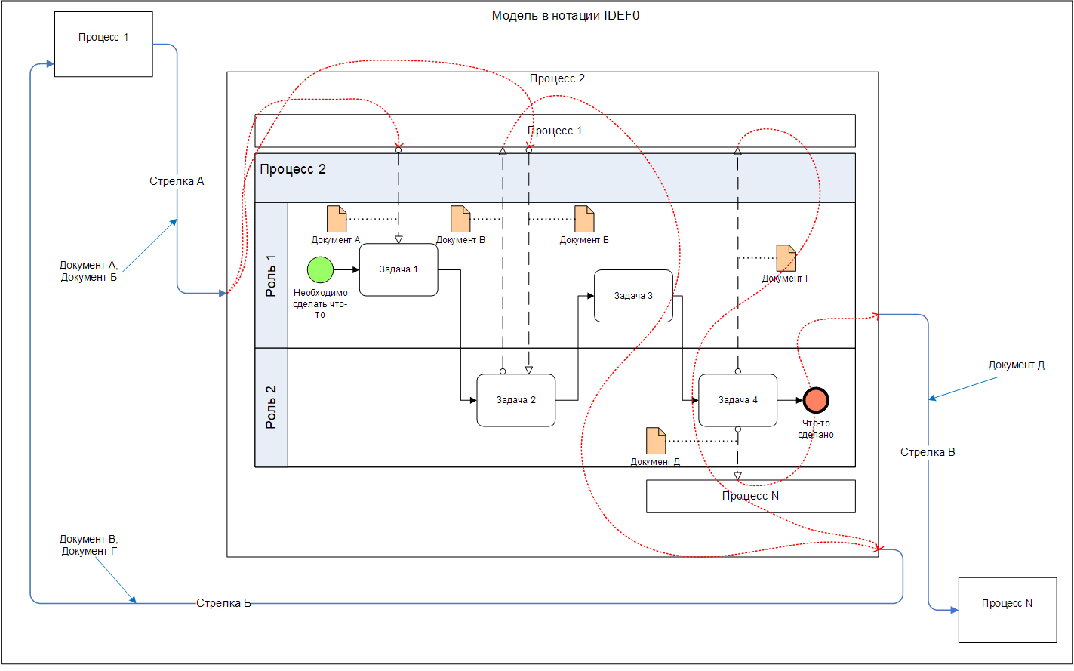Click the Документ Д document icon in Роль 2
Image resolution: width=1074 pixels, height=671 pixels.
tap(656, 441)
